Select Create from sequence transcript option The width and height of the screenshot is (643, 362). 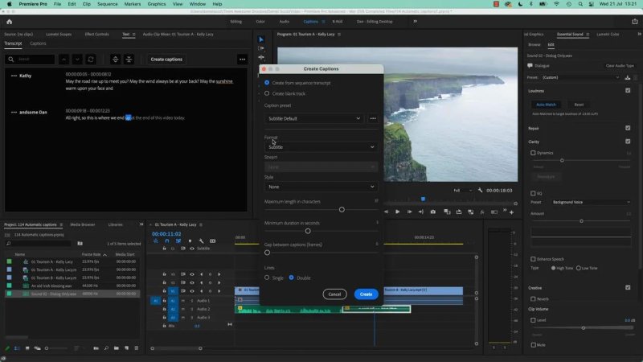click(x=267, y=83)
